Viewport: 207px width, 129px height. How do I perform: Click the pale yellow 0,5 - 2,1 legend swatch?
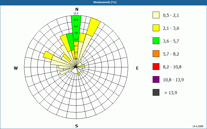(156, 15)
